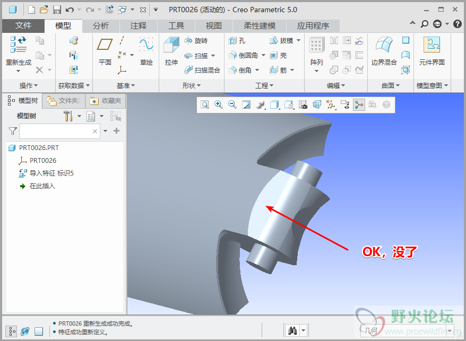Click Zoom Out in graphics toolbar
This screenshot has height=341, width=466.
pos(232,104)
